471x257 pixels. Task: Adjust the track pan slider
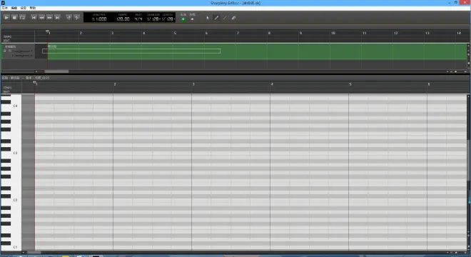(x=23, y=55)
